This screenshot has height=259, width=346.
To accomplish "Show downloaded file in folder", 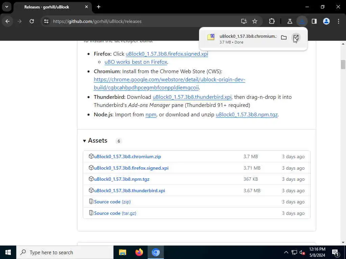I will [284, 38].
